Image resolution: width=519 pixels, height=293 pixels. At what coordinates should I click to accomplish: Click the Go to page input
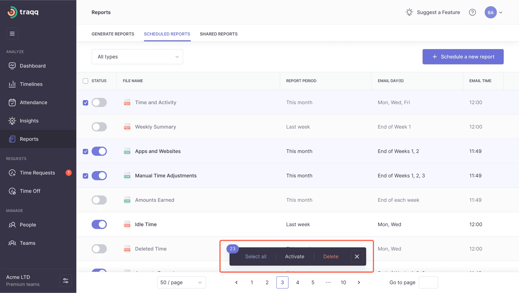pyautogui.click(x=428, y=283)
